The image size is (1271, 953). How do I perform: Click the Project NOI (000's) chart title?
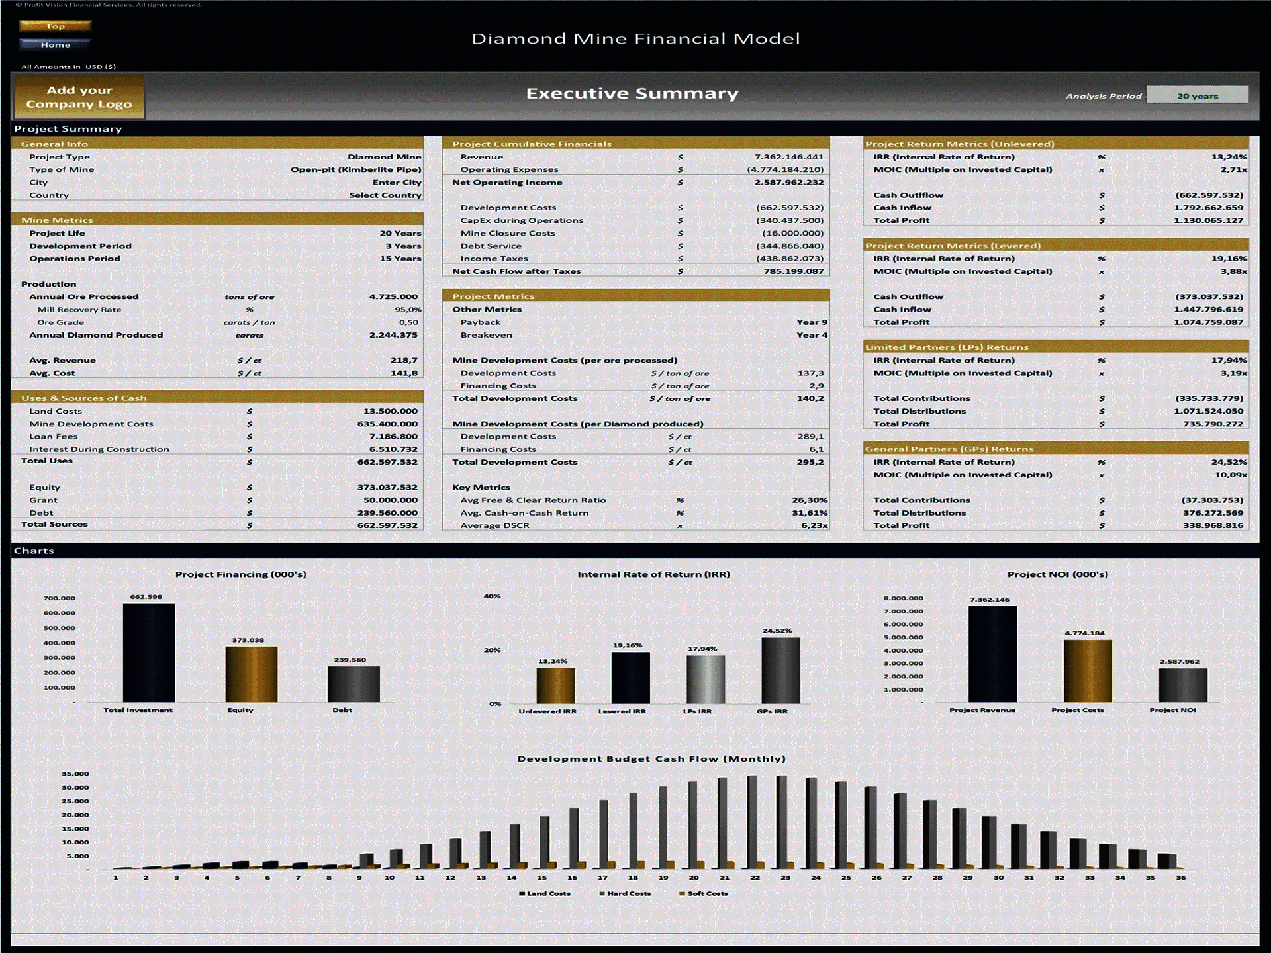coord(1057,574)
